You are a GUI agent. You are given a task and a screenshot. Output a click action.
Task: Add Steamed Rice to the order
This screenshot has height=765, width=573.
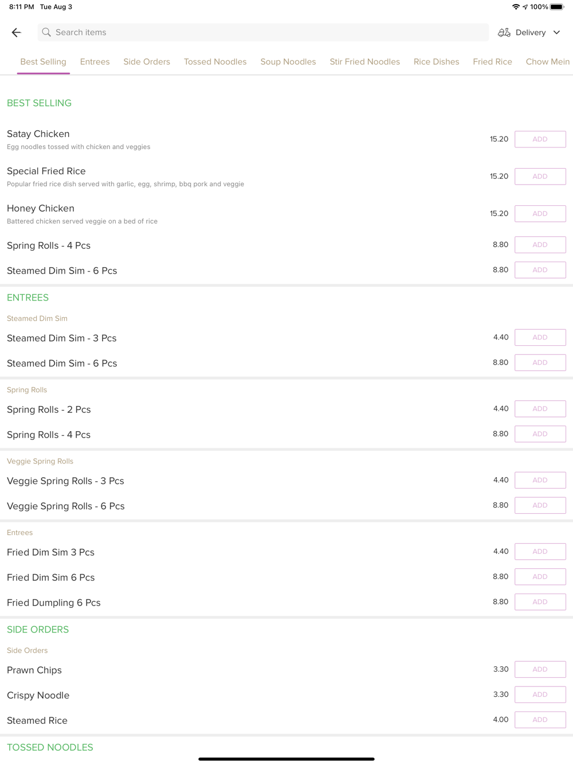click(x=540, y=720)
